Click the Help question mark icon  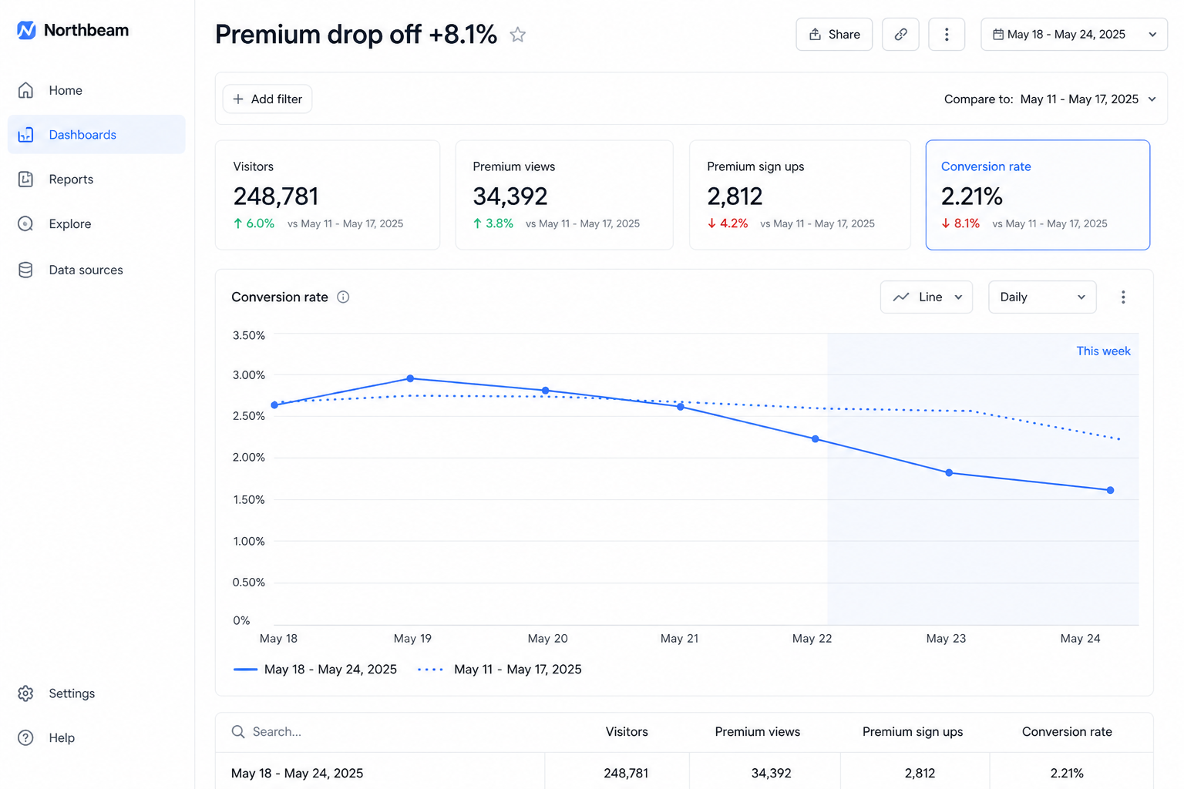point(25,738)
